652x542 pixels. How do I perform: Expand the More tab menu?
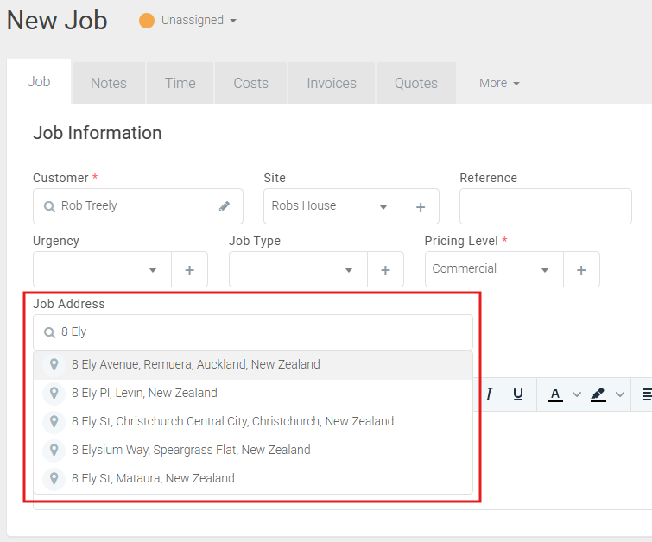(x=499, y=83)
